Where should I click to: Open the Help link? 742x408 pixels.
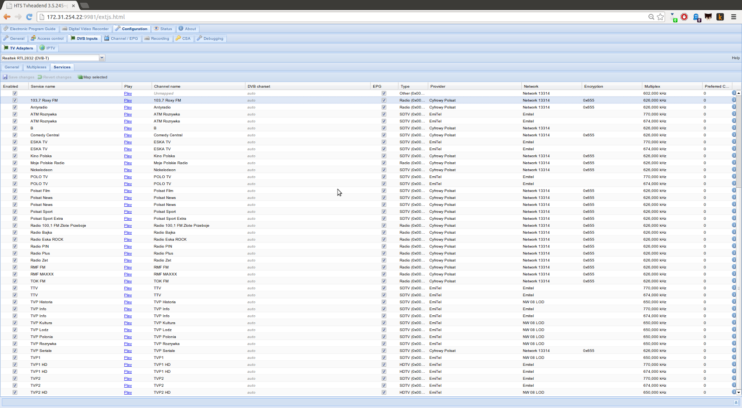pos(736,58)
